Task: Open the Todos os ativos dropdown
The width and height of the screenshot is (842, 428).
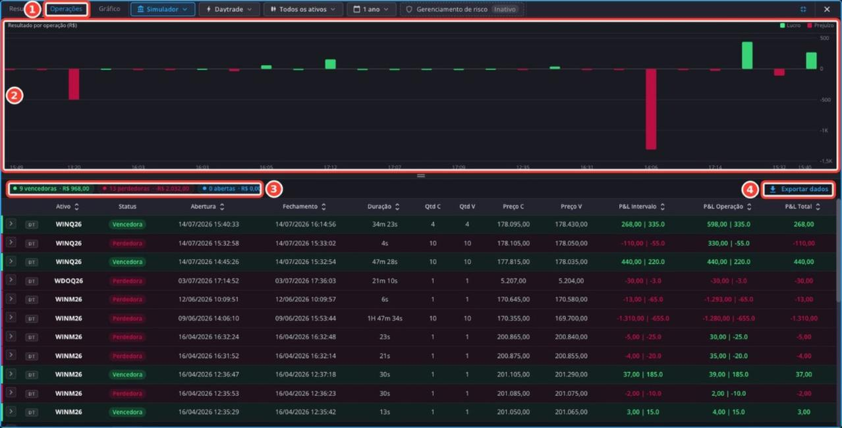Action: [x=303, y=9]
